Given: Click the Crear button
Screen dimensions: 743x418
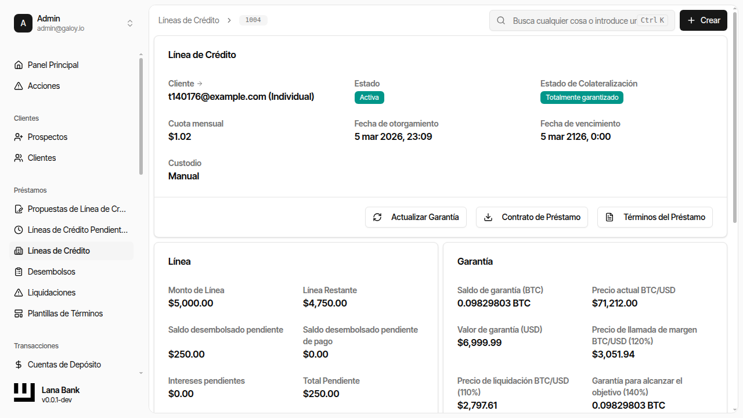Looking at the screenshot, I should pyautogui.click(x=703, y=20).
